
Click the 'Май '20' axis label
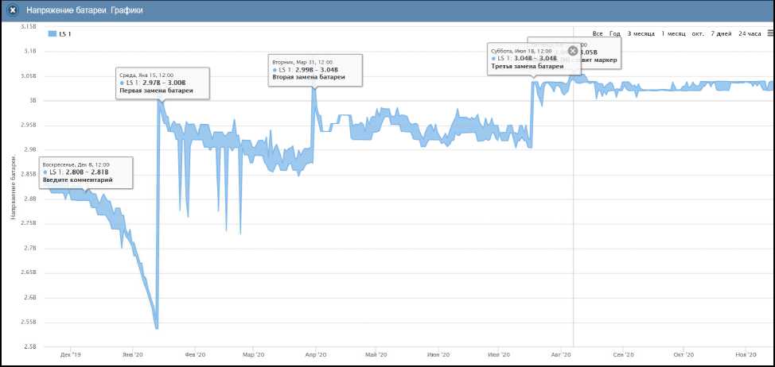pyautogui.click(x=376, y=354)
